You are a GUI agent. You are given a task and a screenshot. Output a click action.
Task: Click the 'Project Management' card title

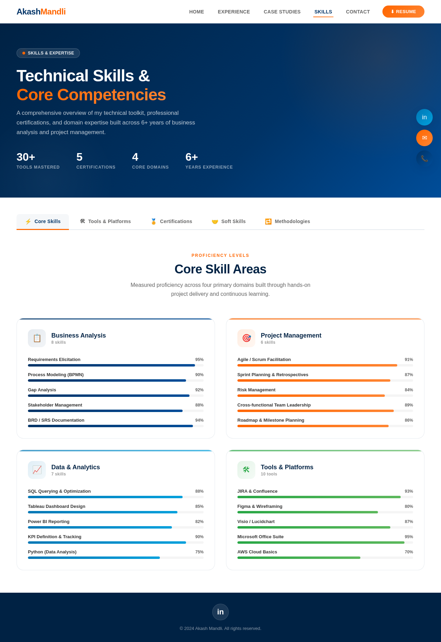tap(291, 335)
